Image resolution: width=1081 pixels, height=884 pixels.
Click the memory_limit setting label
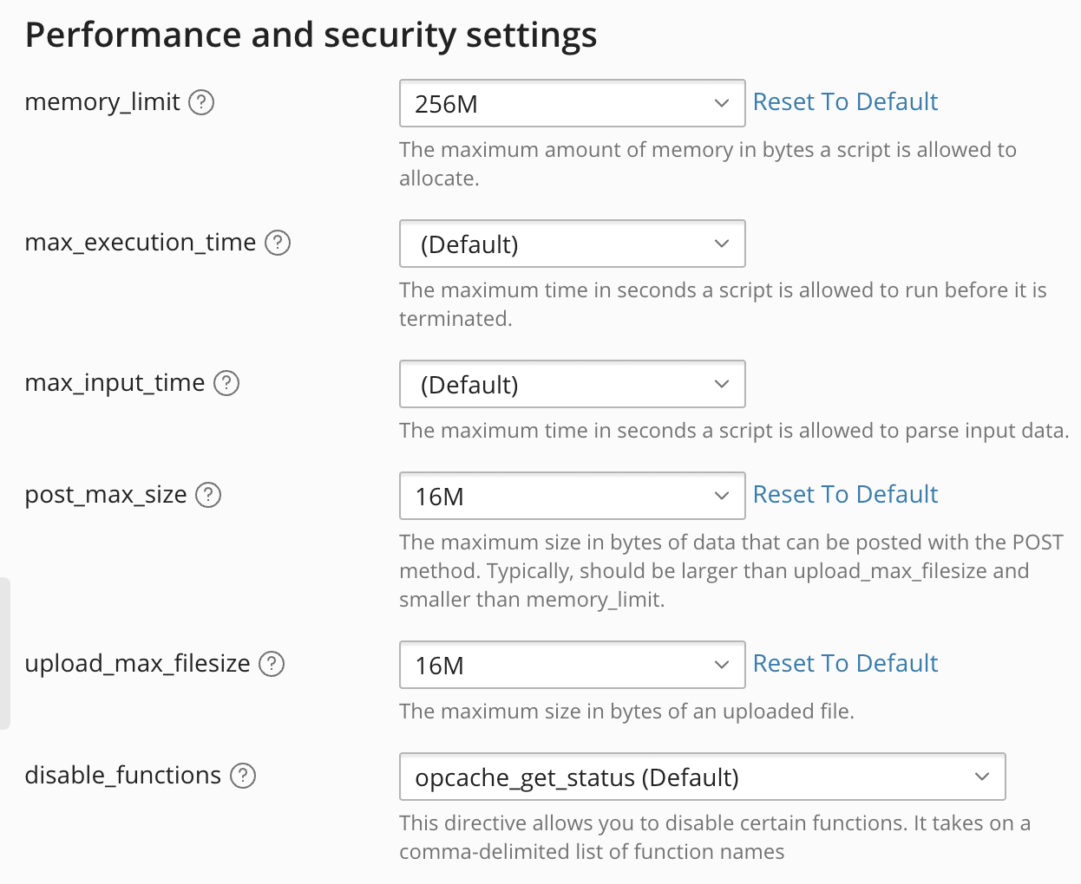tap(102, 102)
